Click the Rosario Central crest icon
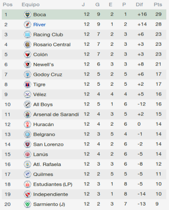 [27, 44]
